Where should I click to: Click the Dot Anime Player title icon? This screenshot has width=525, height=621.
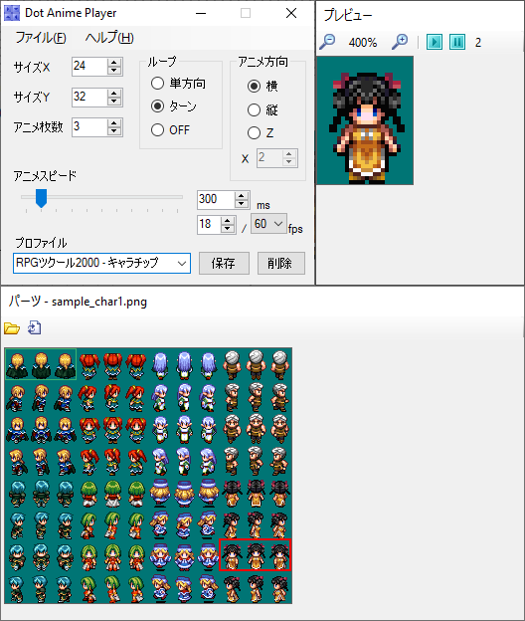pos(12,13)
